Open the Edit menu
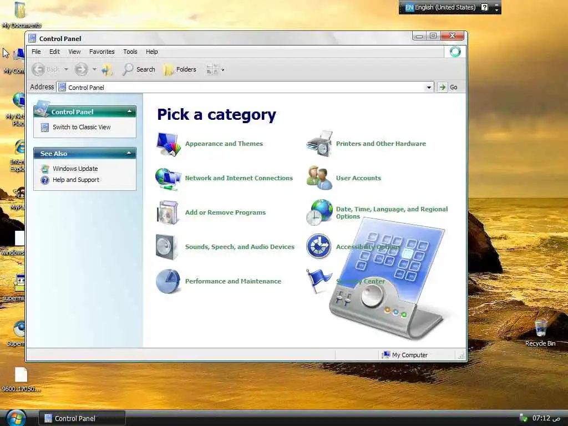The width and height of the screenshot is (568, 426). tap(55, 52)
